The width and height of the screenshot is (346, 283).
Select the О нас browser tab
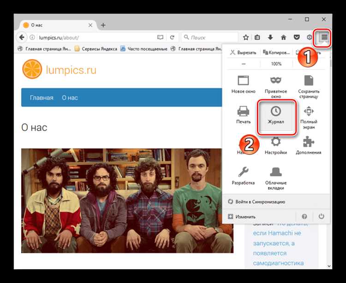(57, 25)
